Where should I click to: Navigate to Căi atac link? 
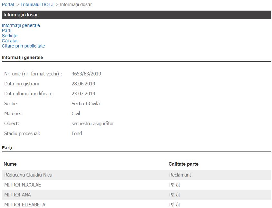[x=10, y=41]
